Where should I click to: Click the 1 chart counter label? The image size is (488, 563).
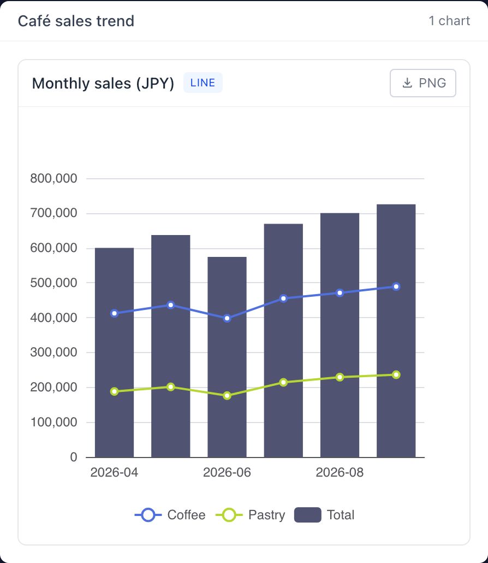[449, 21]
